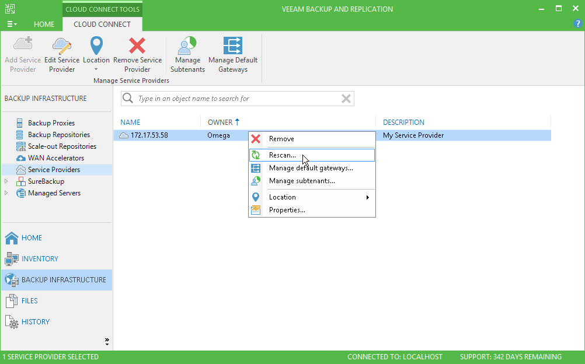This screenshot has width=585, height=364.
Task: Click the OWNER sort arrow indicator
Action: (237, 122)
